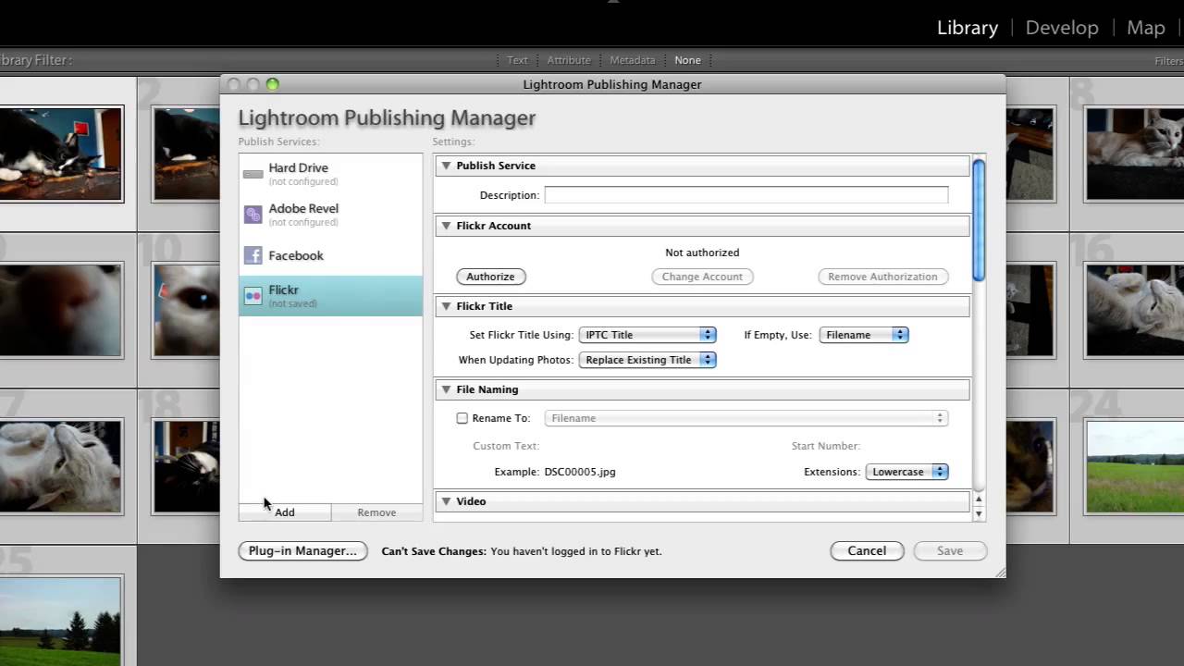Select the Hard Drive publish service icon
This screenshot has height=666, width=1184.
point(253,174)
